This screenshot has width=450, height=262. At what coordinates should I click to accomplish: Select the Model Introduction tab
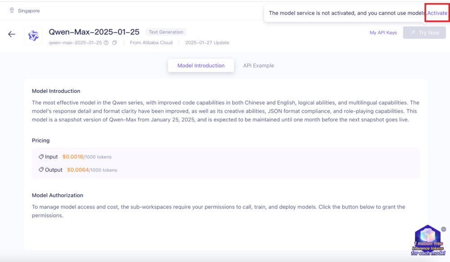pos(201,66)
